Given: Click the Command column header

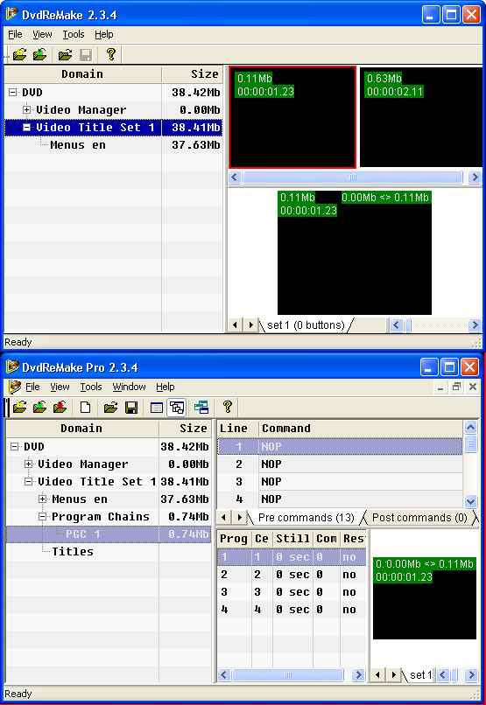Looking at the screenshot, I should [x=361, y=429].
